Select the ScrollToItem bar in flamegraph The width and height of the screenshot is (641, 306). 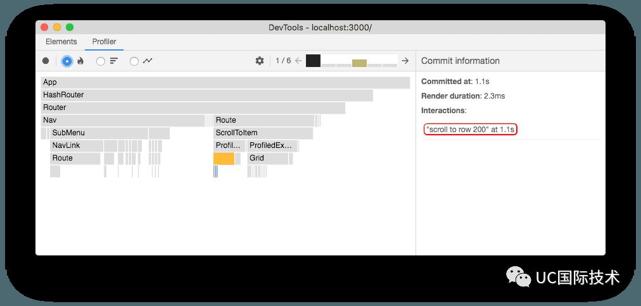point(263,133)
